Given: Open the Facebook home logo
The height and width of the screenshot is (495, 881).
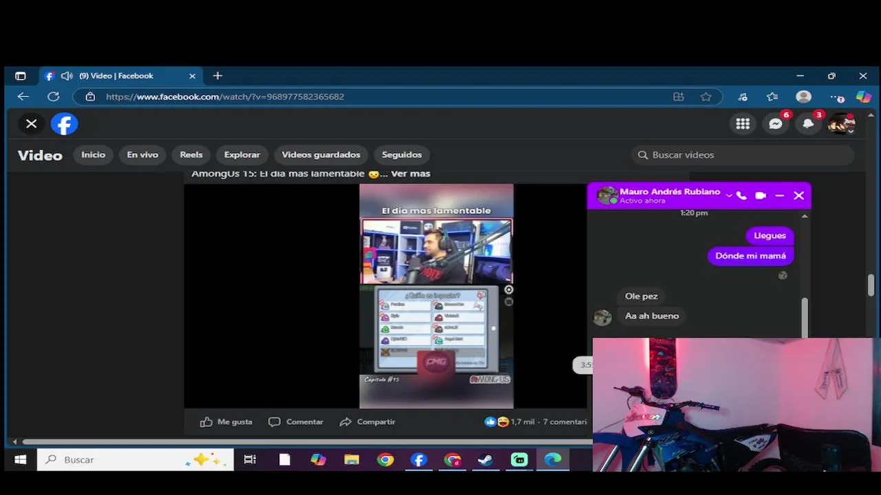Looking at the screenshot, I should pyautogui.click(x=64, y=124).
